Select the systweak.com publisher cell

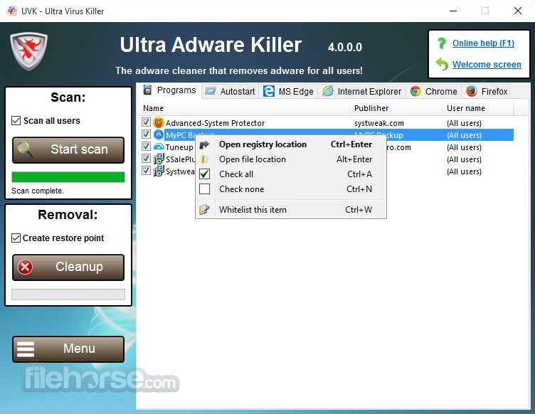(x=378, y=123)
